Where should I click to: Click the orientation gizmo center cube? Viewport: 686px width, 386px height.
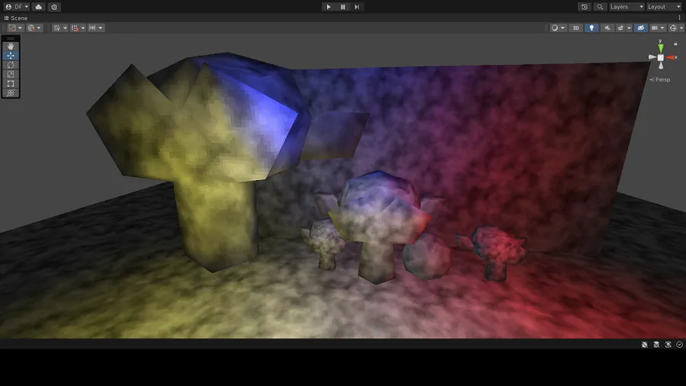coord(661,57)
